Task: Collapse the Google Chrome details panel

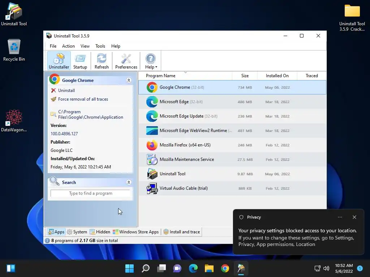Action: click(129, 80)
